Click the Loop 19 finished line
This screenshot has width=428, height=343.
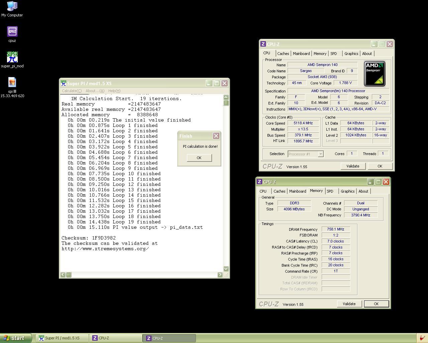click(114, 222)
